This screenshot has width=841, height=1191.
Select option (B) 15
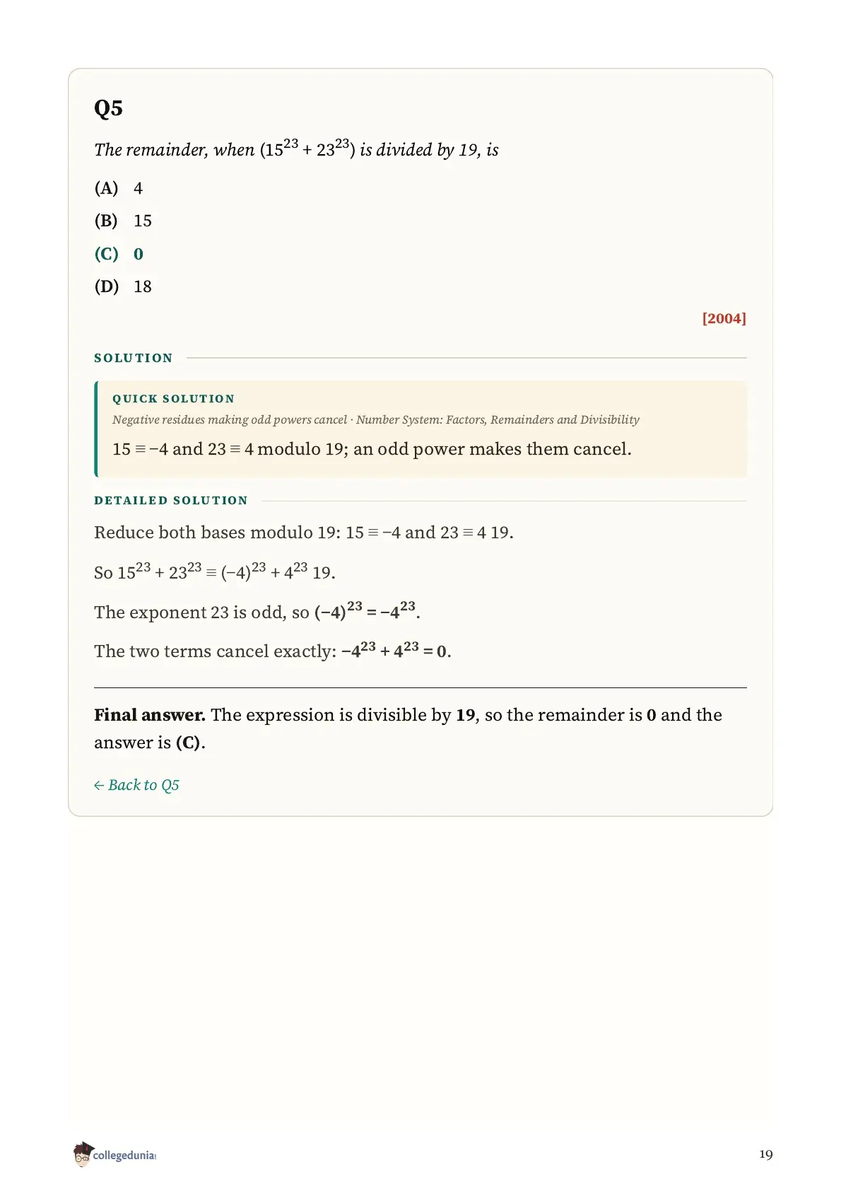point(123,221)
